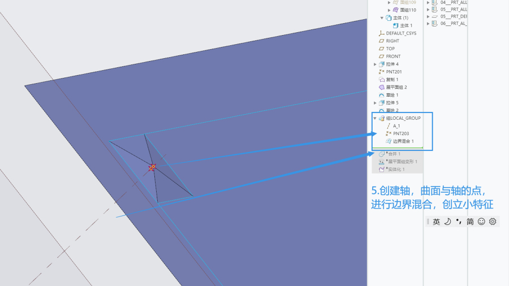Click the red point marker in viewport

coord(152,167)
